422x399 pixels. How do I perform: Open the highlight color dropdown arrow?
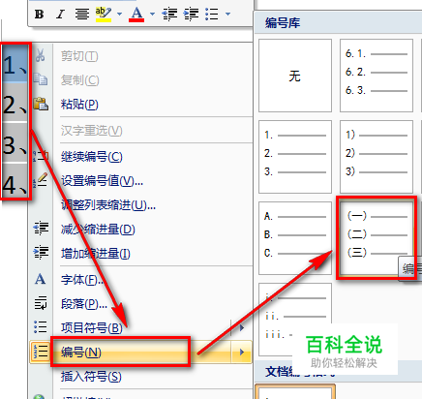pos(120,14)
